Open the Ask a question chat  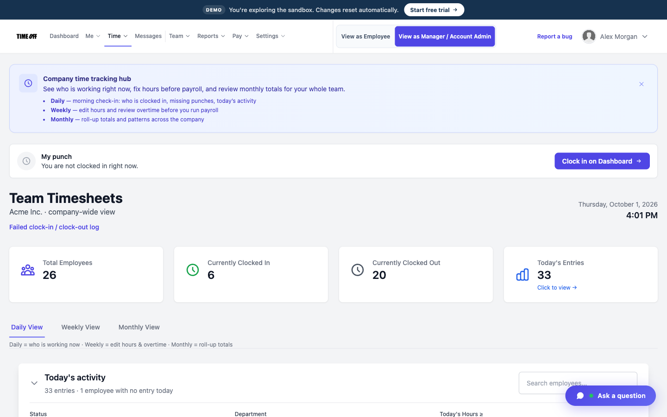[x=610, y=396]
